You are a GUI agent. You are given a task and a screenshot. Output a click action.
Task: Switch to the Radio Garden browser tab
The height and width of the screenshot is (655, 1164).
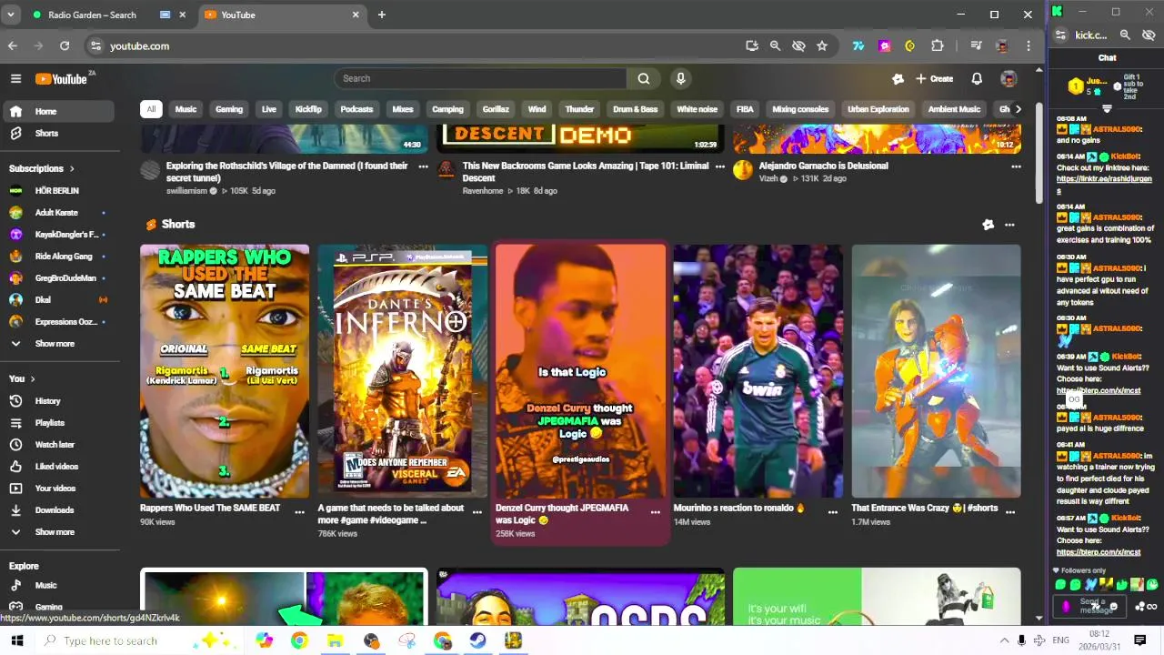[91, 15]
